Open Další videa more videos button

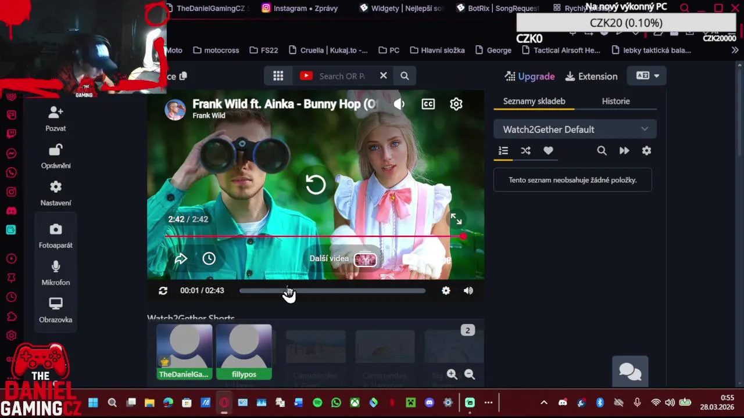344,259
